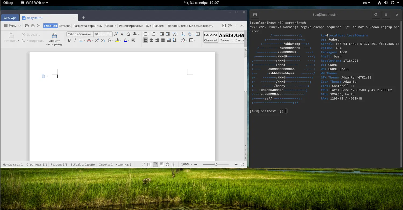The width and height of the screenshot is (403, 210).
Task: Apply the Обычный paragraph style
Action: click(210, 38)
